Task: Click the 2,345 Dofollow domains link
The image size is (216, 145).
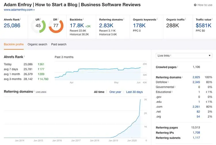Action: [196, 82]
